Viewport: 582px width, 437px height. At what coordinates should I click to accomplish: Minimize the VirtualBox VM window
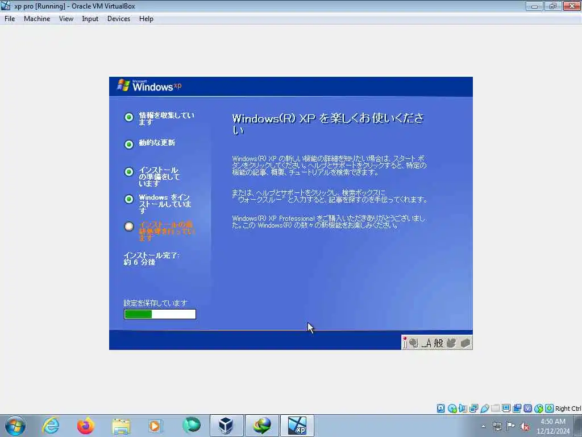[x=534, y=6]
